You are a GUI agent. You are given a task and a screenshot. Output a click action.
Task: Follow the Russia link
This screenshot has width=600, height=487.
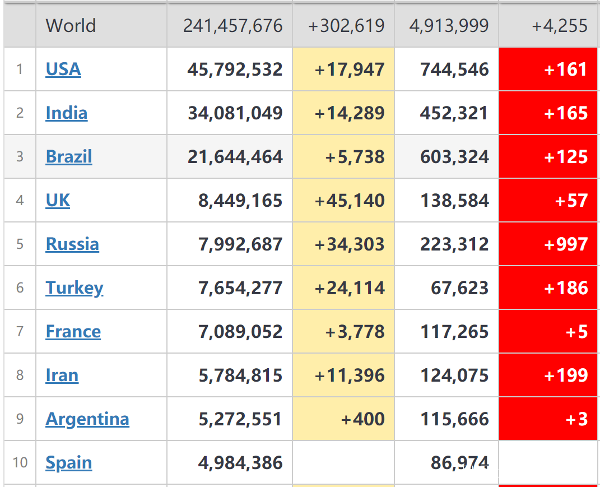pos(72,244)
